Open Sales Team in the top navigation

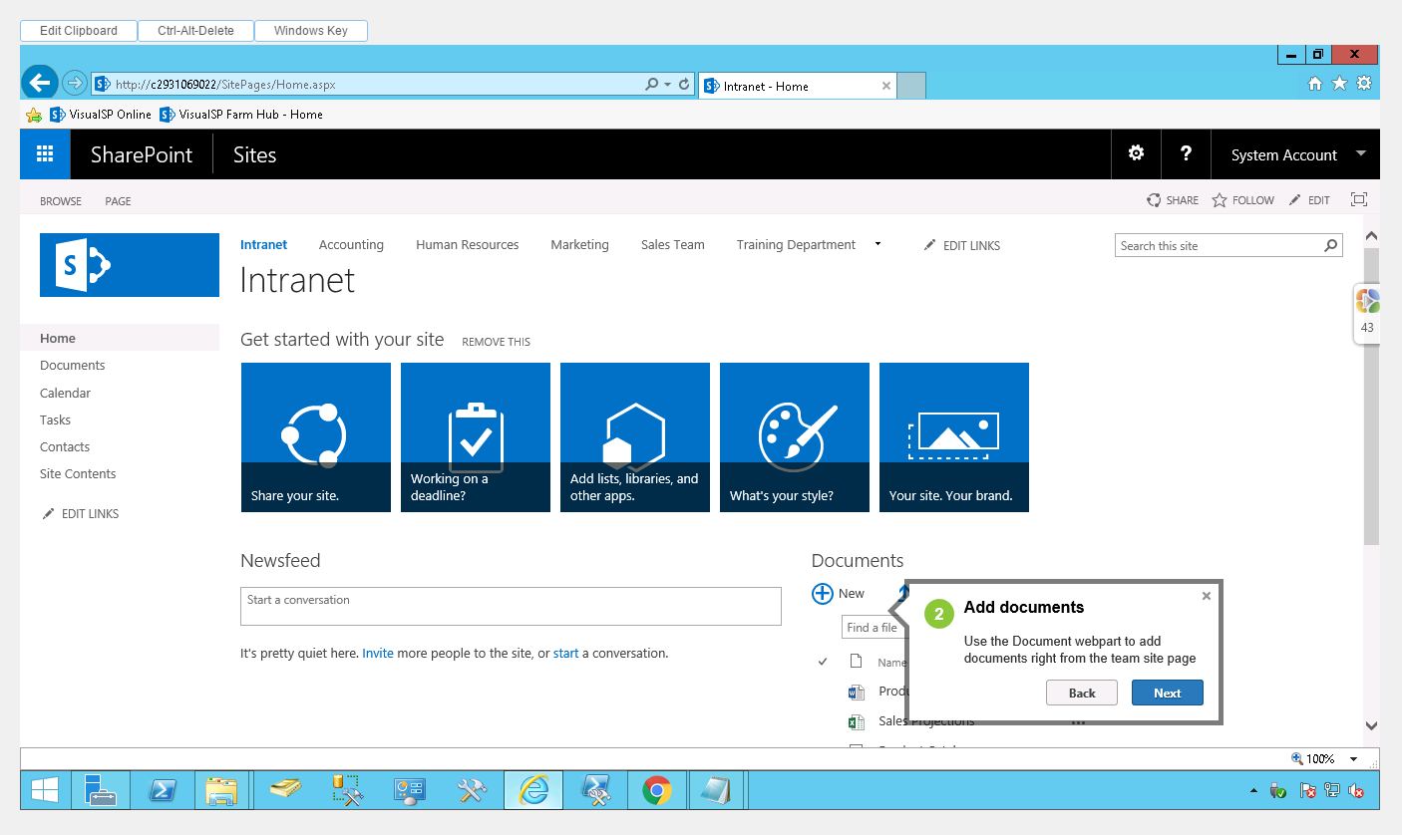pyautogui.click(x=673, y=244)
